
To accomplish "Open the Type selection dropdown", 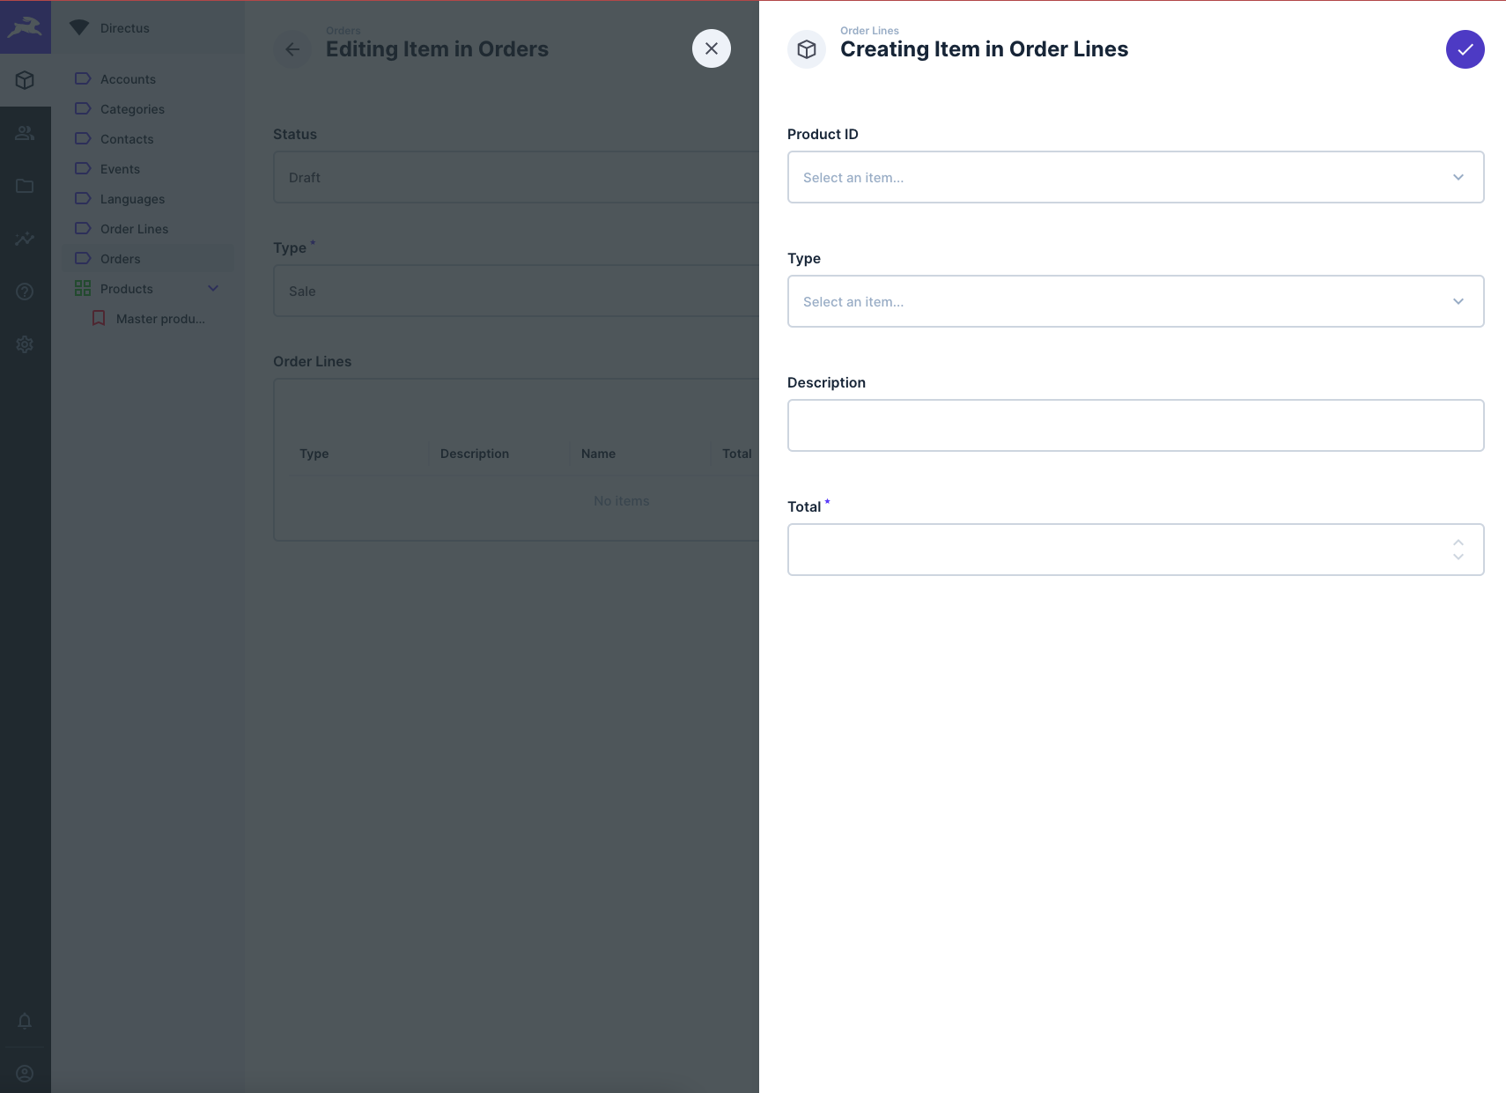I will (1135, 301).
